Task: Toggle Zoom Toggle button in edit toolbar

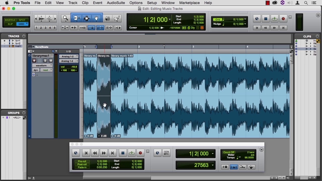Action: tap(65, 28)
